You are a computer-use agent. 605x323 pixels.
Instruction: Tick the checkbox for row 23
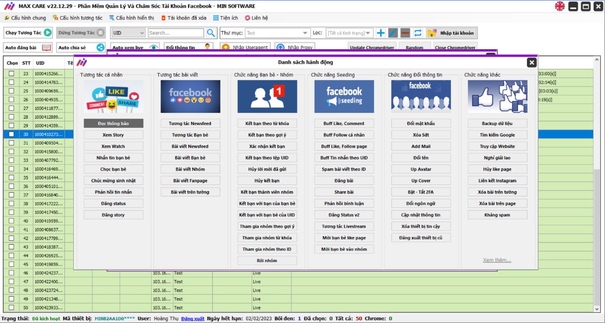(x=11, y=74)
